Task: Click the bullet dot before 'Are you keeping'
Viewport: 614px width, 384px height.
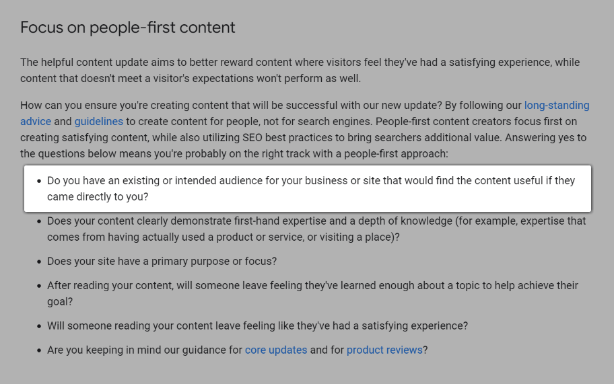Action: pyautogui.click(x=38, y=350)
